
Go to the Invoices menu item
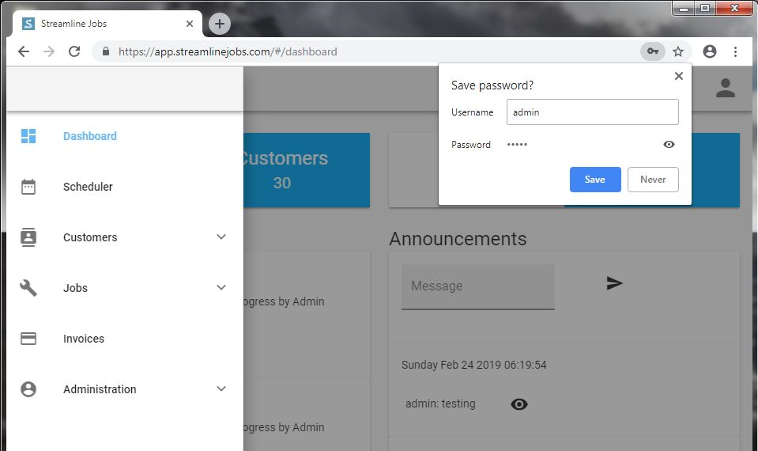tap(84, 339)
